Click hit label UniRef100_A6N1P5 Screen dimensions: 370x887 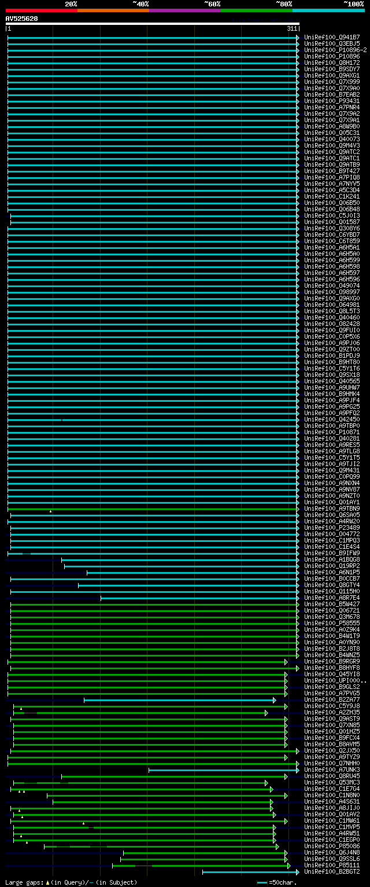pyautogui.click(x=332, y=572)
